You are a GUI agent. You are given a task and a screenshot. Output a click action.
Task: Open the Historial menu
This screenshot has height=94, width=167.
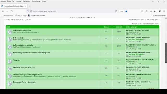tap(19, 1)
